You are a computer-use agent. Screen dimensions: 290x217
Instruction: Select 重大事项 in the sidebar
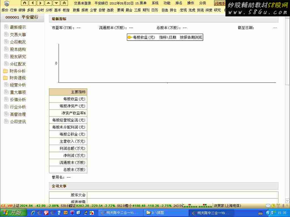point(18,92)
